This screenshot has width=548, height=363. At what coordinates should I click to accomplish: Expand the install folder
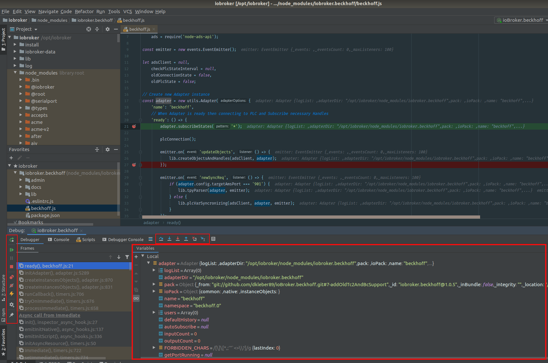point(15,44)
